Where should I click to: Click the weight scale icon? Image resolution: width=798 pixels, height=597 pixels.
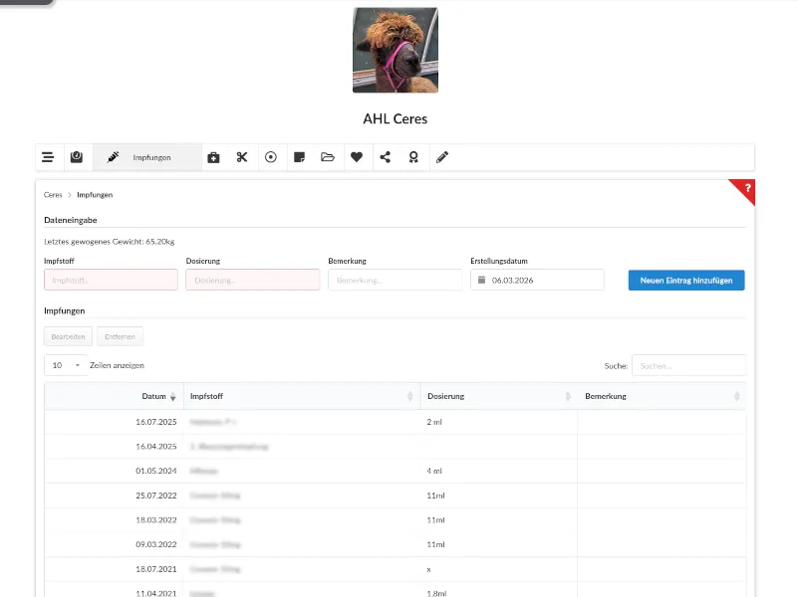tap(77, 157)
